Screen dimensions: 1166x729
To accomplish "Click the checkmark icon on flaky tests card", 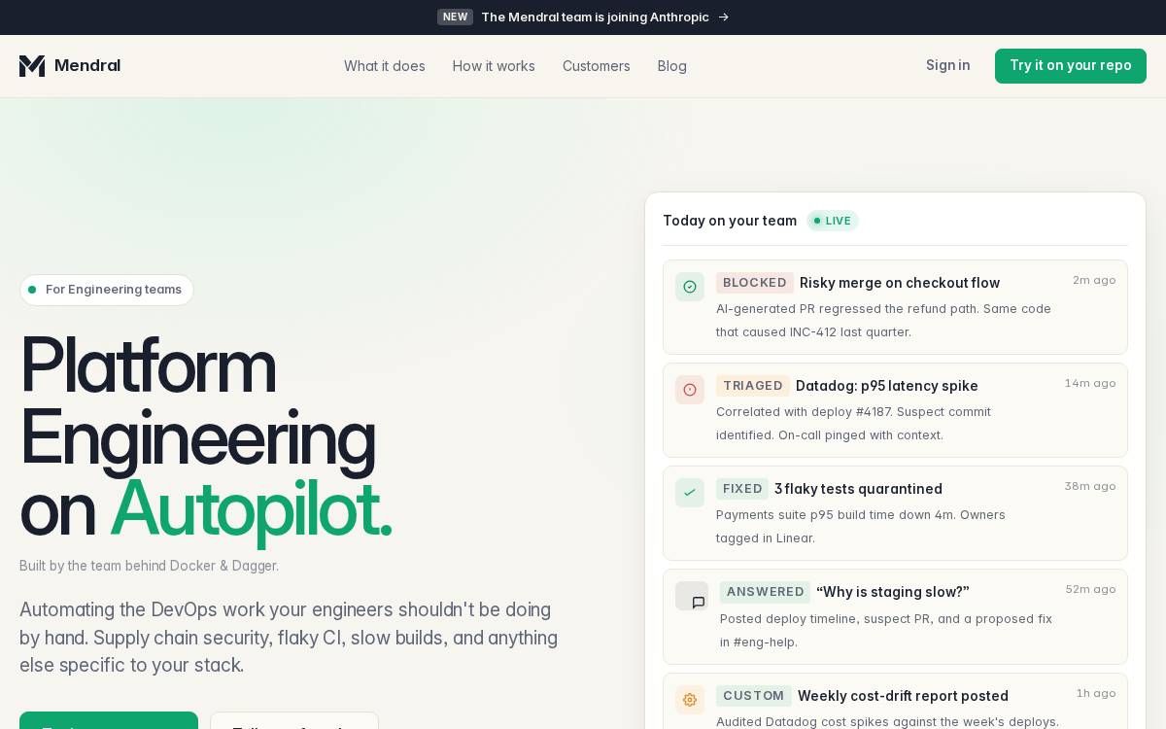I will pyautogui.click(x=690, y=493).
